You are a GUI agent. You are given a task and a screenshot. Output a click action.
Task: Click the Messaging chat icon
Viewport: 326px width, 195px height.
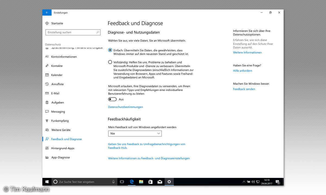[x=47, y=112]
